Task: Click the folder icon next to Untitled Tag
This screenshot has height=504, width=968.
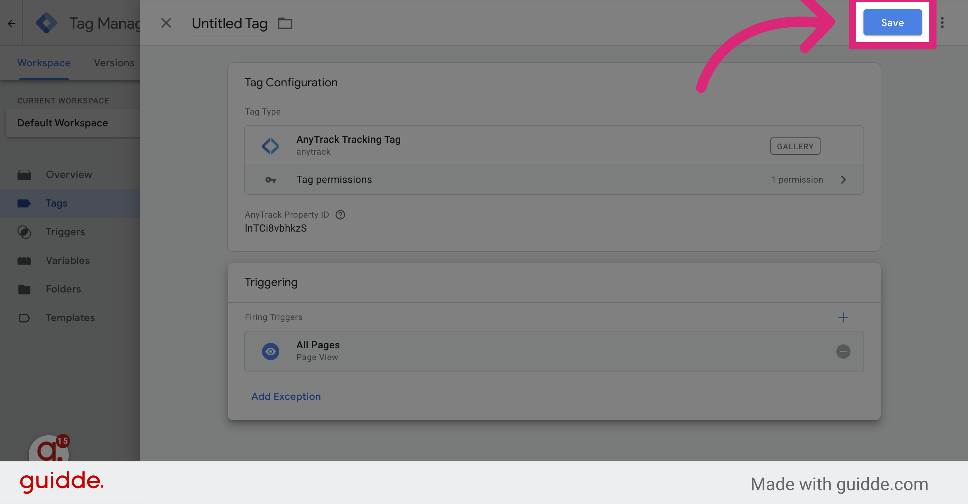Action: click(x=285, y=23)
